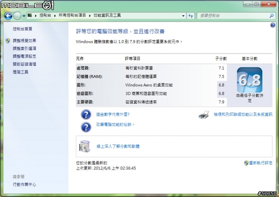The width and height of the screenshot is (279, 197).
Task: Go to 控制台首頁 in sidebar
Action: click(x=22, y=29)
